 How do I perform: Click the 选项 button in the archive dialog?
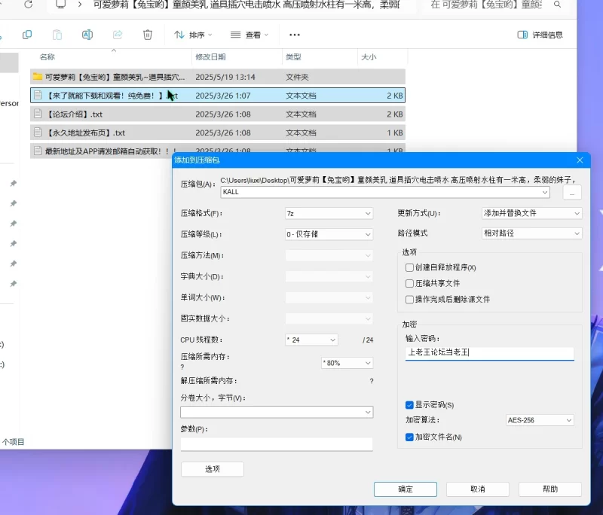[213, 469]
